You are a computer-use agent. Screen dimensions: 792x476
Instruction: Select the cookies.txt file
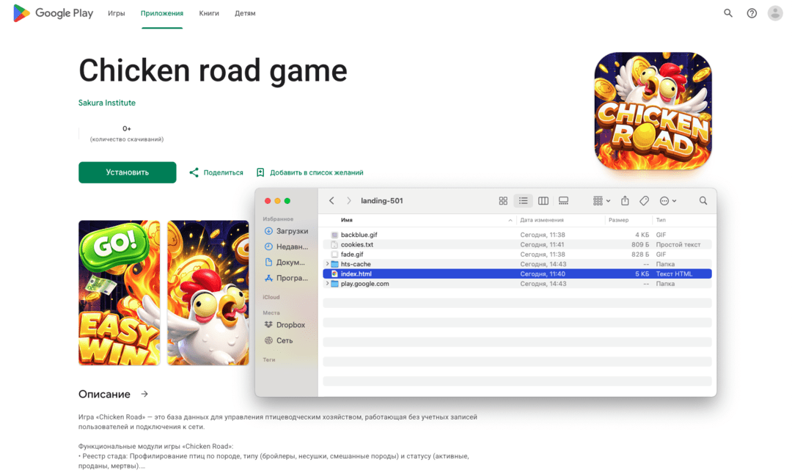(517, 244)
